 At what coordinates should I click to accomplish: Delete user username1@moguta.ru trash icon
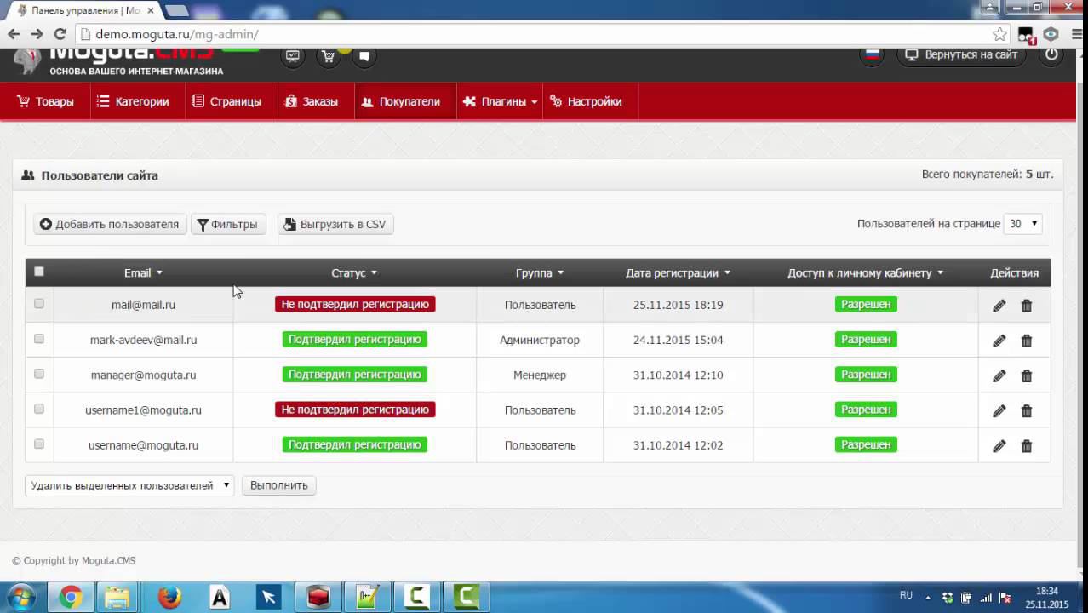pos(1027,410)
